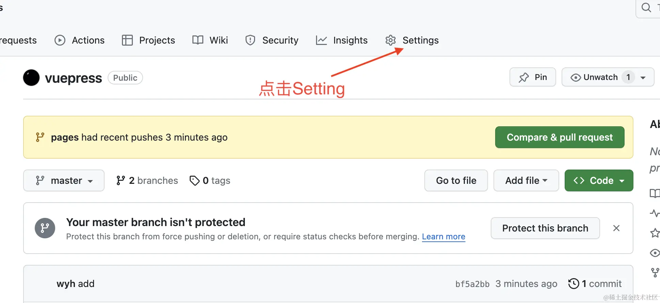Viewport: 660px width, 303px height.
Task: Dismiss the branch protection notice
Action: click(616, 228)
